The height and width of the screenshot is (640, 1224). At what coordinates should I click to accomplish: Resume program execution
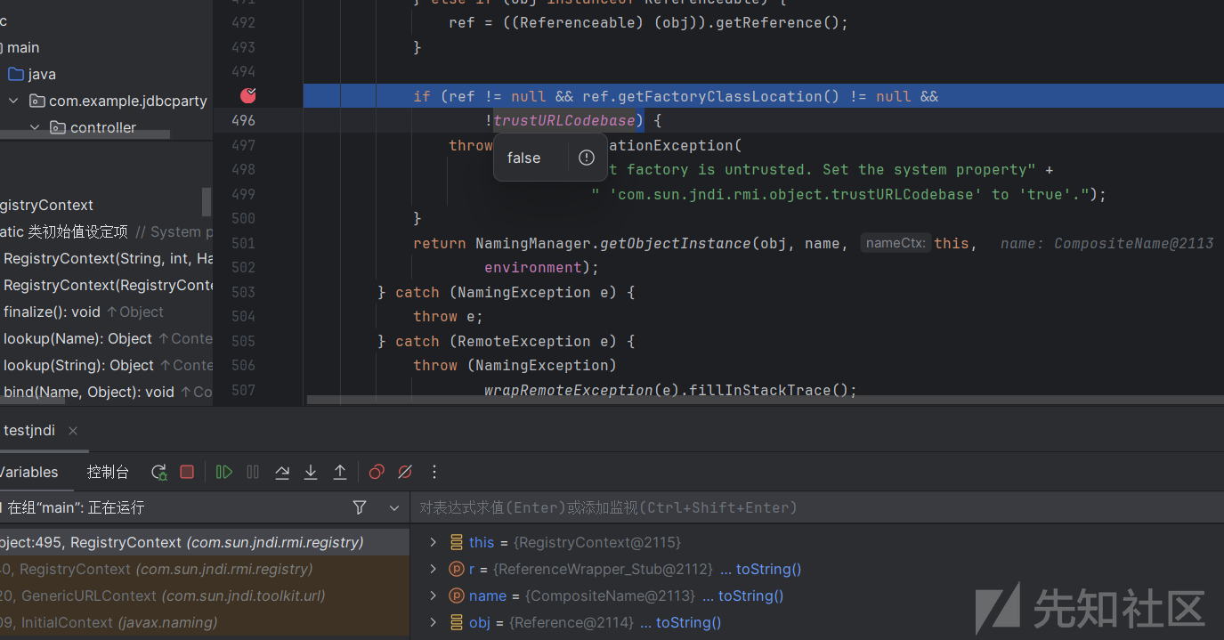tap(224, 472)
